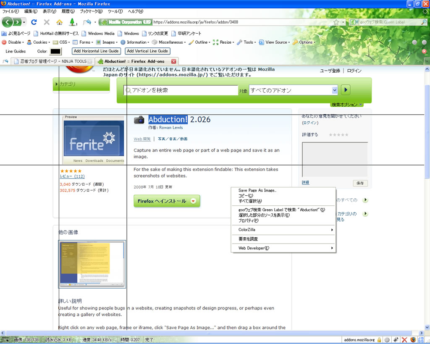The height and width of the screenshot is (344, 430).
Task: Open the line guide black color swatch
Action: [x=56, y=51]
